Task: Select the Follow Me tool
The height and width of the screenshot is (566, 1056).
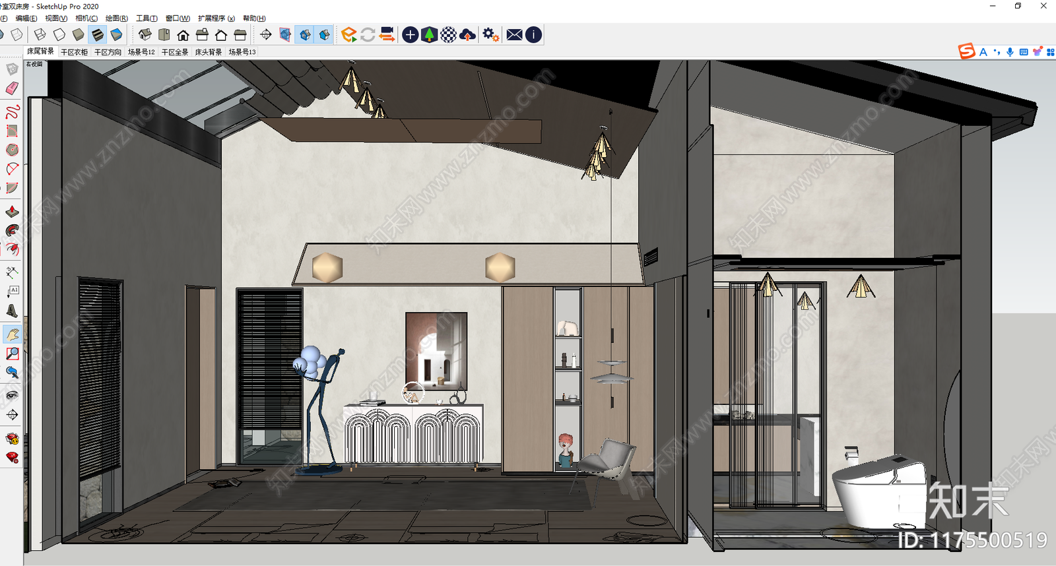Action: point(12,230)
